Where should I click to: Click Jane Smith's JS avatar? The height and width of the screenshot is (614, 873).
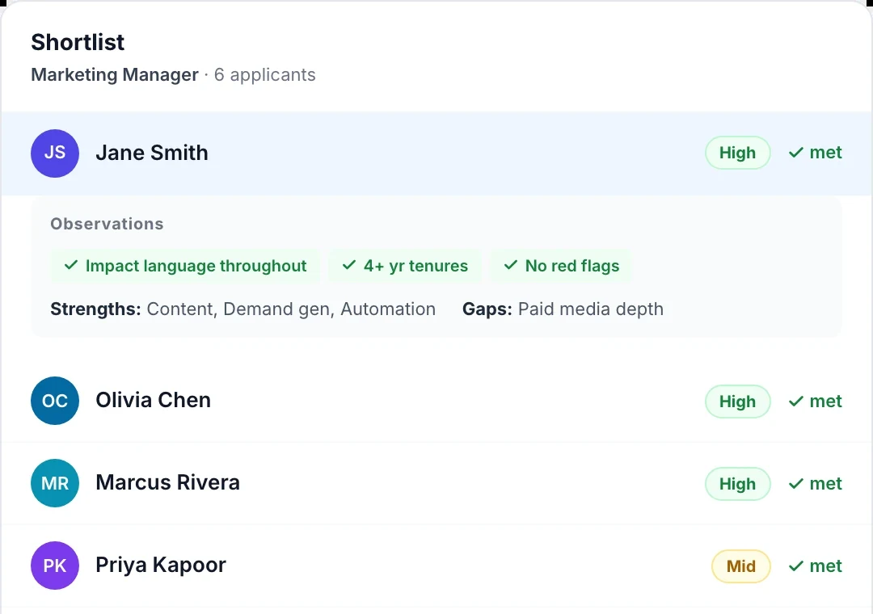coord(55,153)
